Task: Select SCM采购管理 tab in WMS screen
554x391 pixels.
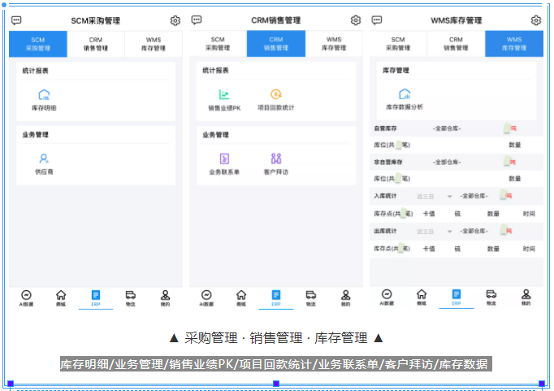Action: [x=398, y=44]
